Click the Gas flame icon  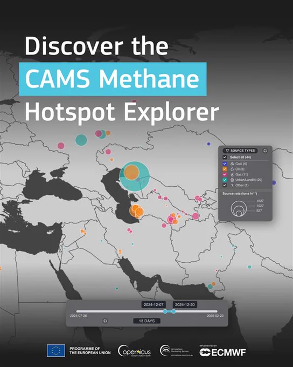[232, 174]
